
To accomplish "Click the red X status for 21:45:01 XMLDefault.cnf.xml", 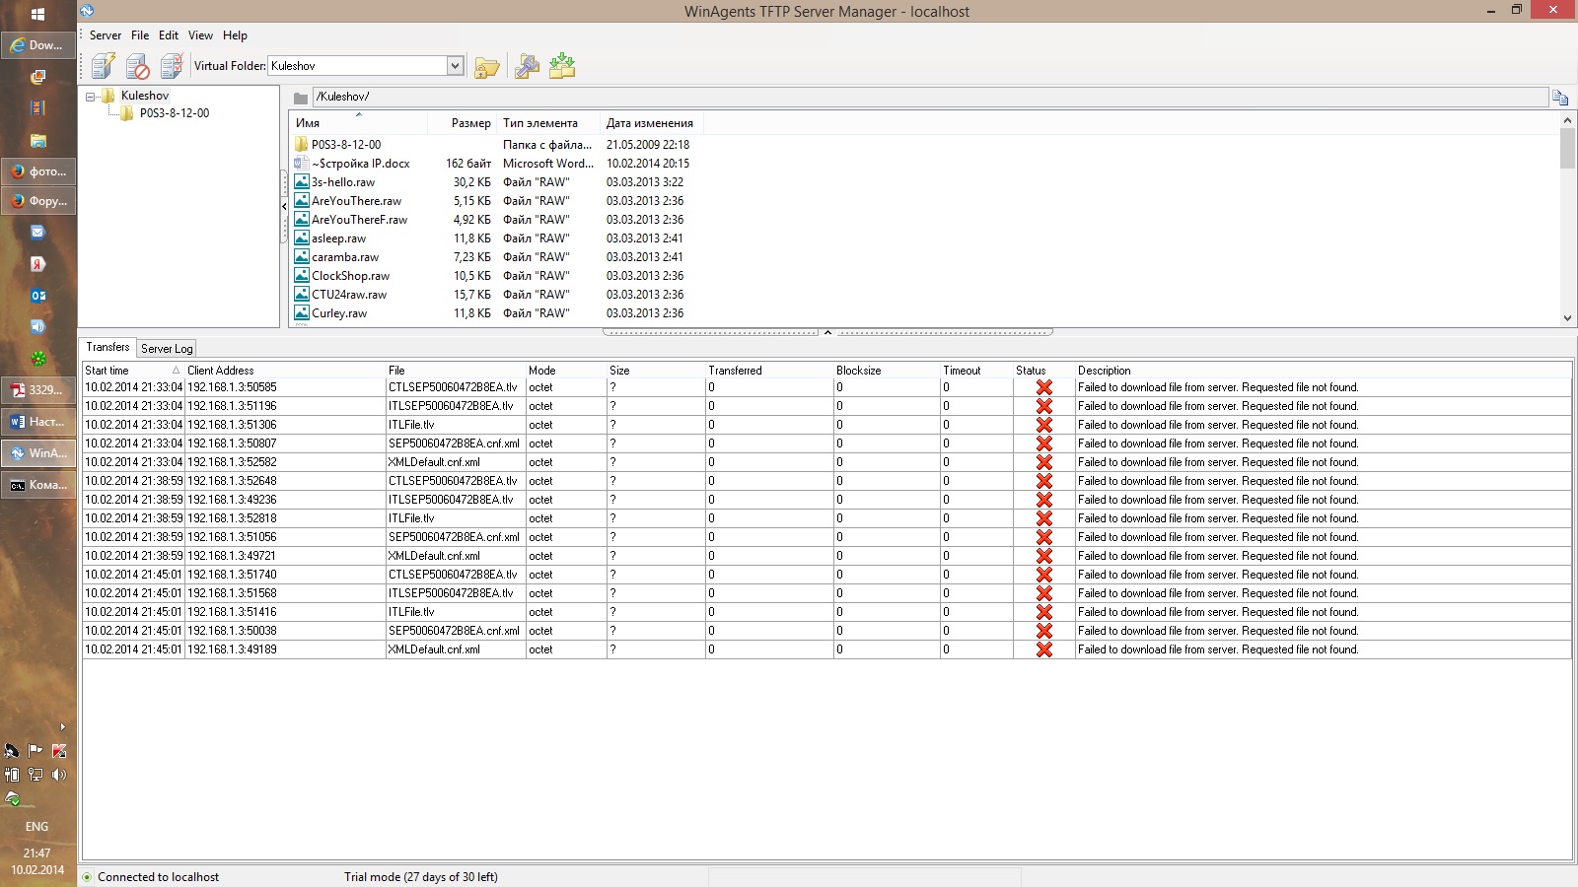I will click(x=1044, y=649).
